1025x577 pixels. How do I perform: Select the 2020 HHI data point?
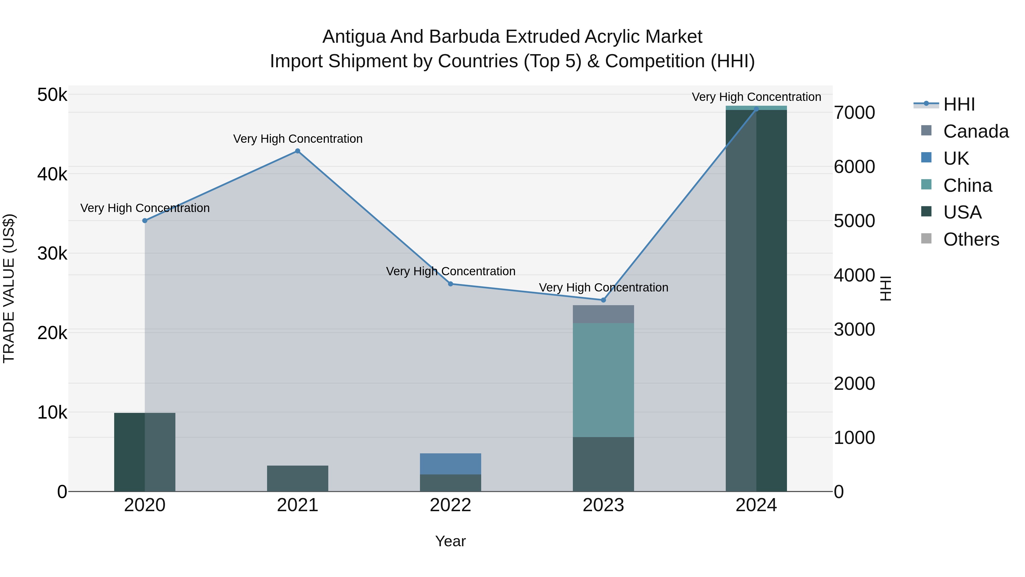[145, 221]
